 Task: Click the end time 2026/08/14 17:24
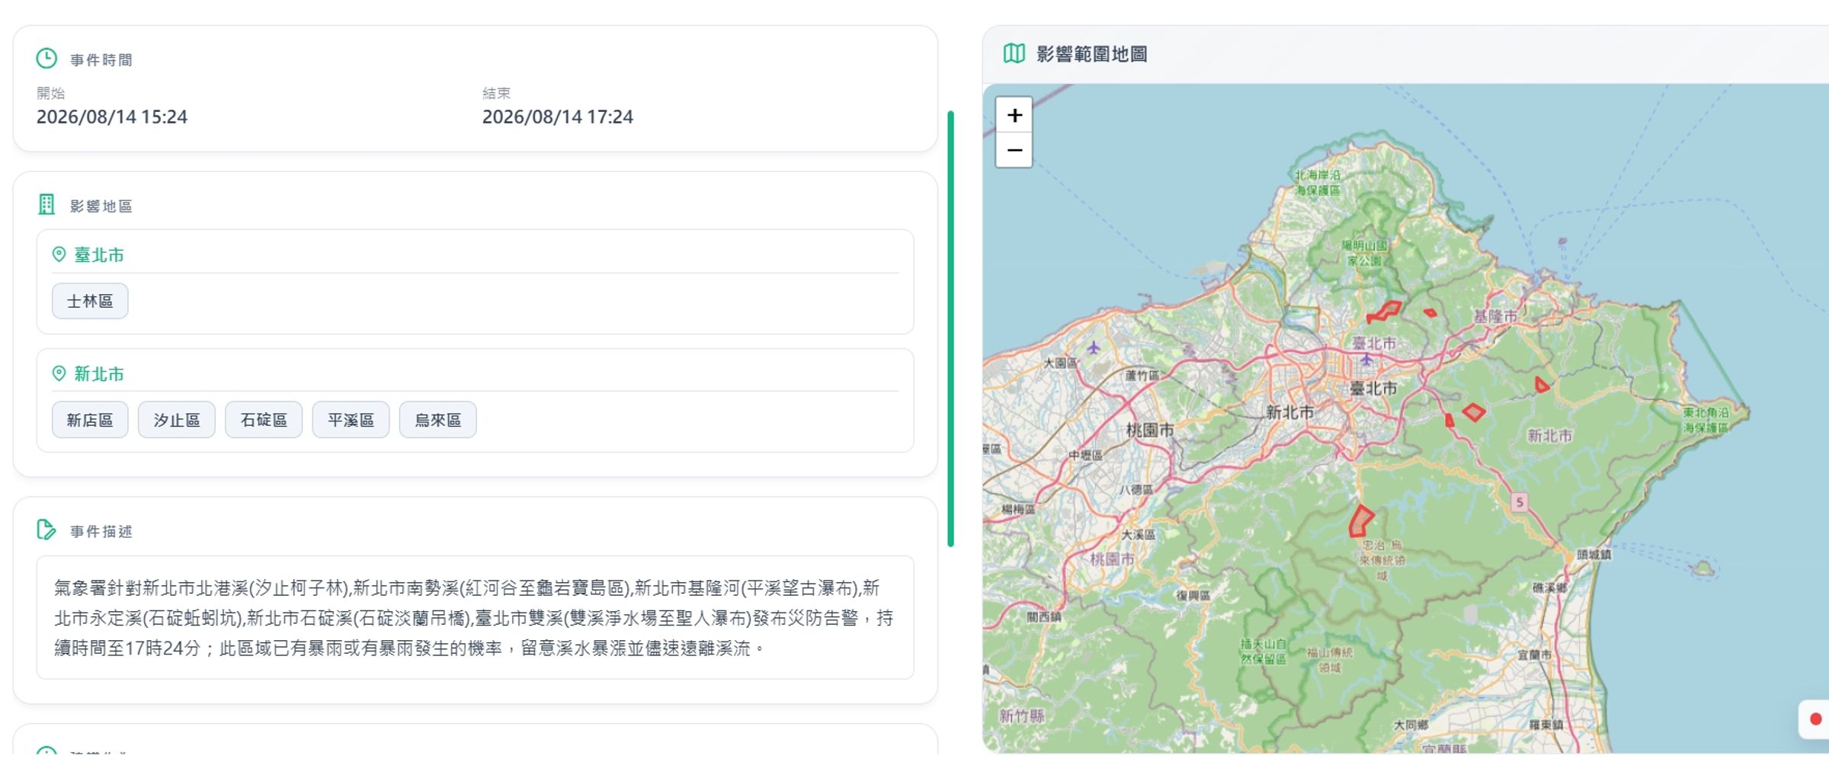pyautogui.click(x=558, y=117)
